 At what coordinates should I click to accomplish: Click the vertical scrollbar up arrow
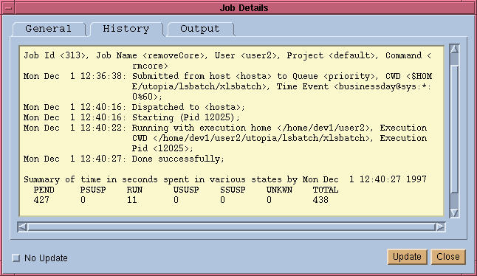tap(454, 49)
